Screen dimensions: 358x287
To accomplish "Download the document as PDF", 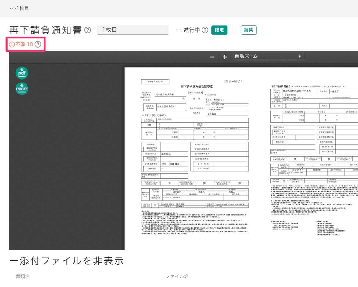I will [22, 73].
